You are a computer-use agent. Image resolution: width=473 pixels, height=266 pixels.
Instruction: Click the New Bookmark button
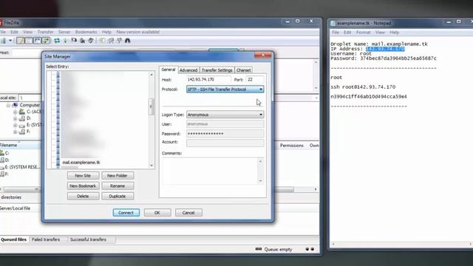pos(83,185)
